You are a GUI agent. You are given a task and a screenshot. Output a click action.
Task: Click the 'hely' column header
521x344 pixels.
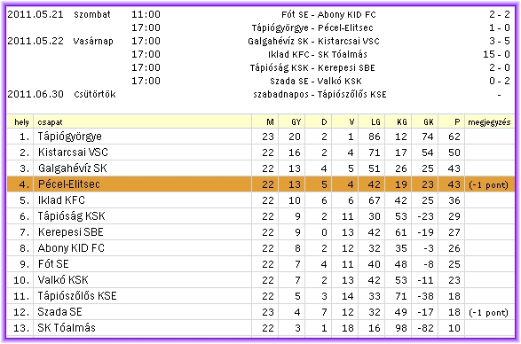21,122
